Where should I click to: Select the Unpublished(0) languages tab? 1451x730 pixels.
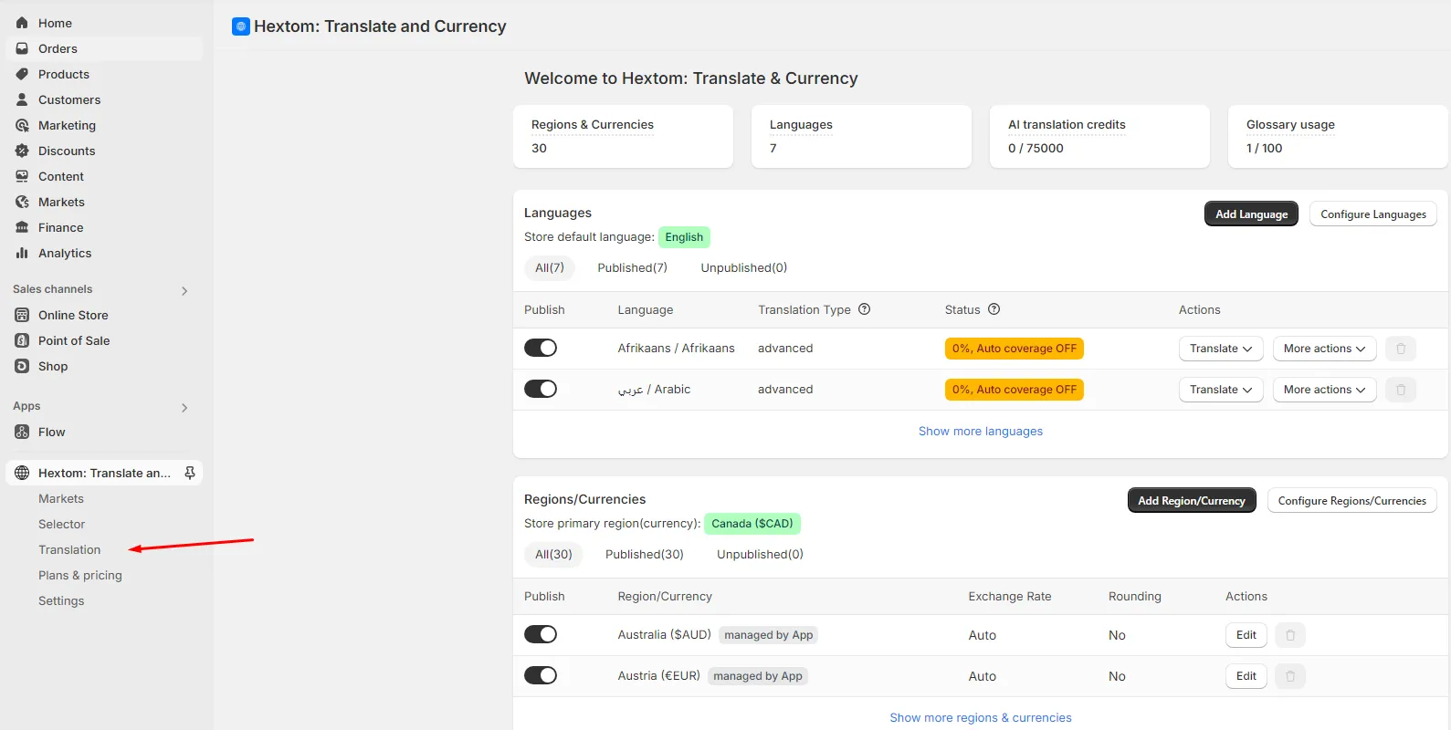tap(744, 268)
